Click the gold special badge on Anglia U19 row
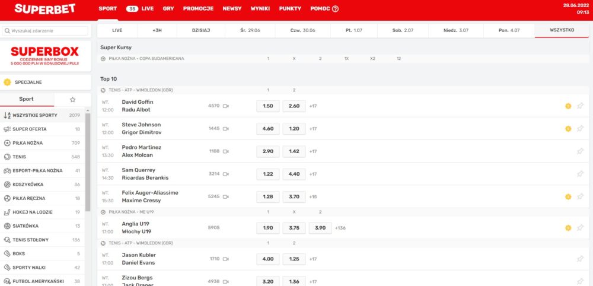Viewport: 593px width, 286px height. pyautogui.click(x=568, y=228)
